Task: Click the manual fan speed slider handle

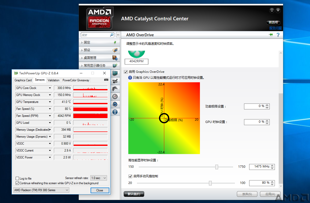Action: [210, 183]
